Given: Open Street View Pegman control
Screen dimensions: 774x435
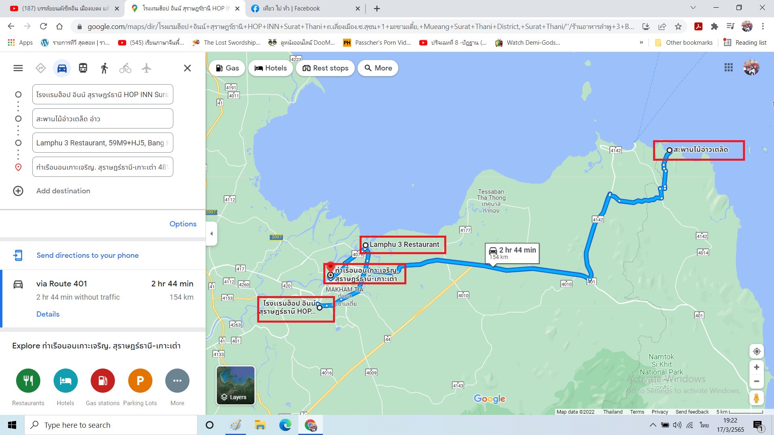Looking at the screenshot, I should [757, 398].
